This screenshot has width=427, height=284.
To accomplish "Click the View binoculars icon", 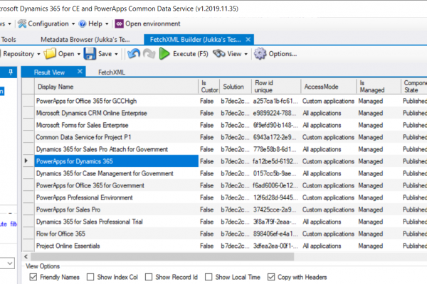I will (219, 54).
